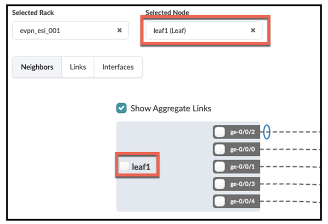Click the aggregate link oval on ge-0/0/2

point(267,132)
